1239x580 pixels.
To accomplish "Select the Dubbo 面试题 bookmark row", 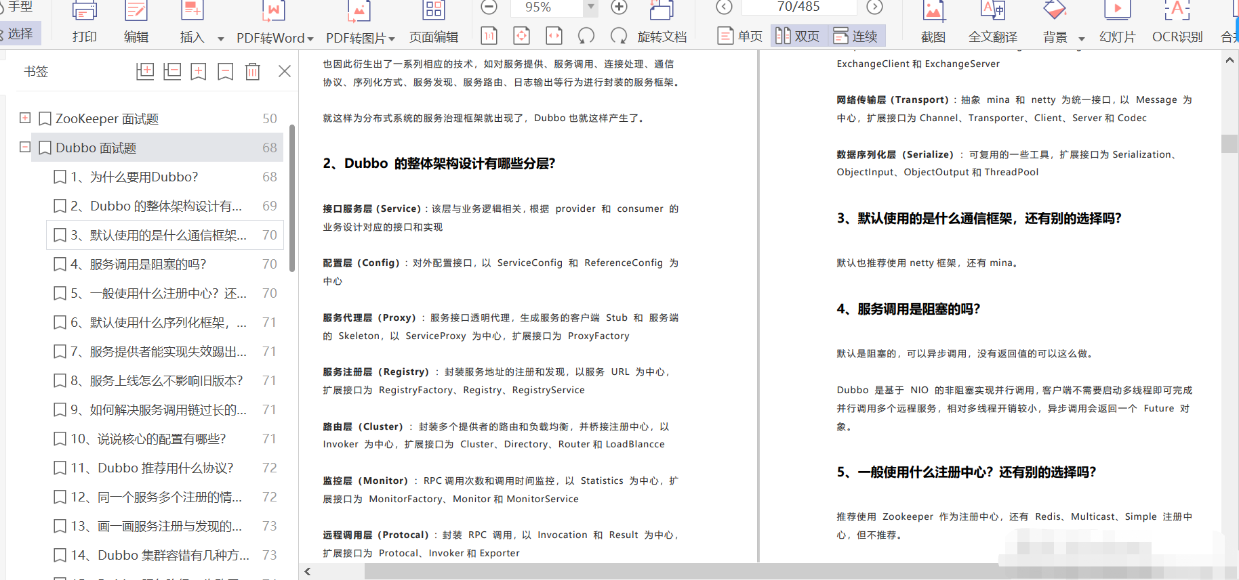I will pos(157,148).
